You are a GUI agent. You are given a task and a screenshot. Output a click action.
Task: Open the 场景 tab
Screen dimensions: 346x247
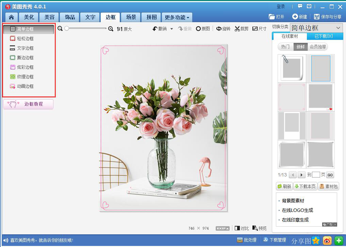[131, 17]
